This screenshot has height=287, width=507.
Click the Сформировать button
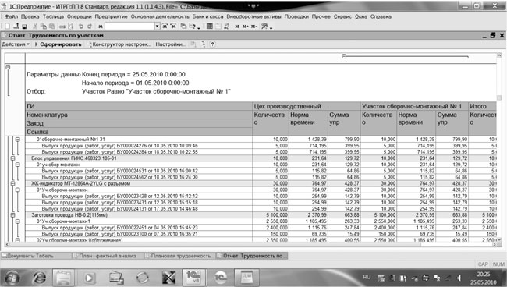click(x=58, y=44)
